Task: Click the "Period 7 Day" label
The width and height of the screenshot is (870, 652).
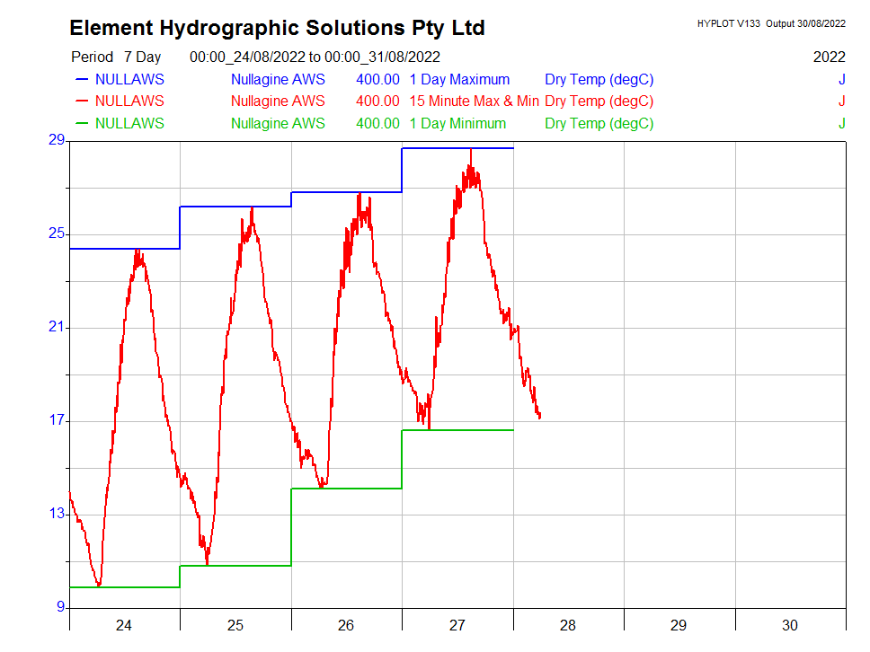Action: click(117, 57)
